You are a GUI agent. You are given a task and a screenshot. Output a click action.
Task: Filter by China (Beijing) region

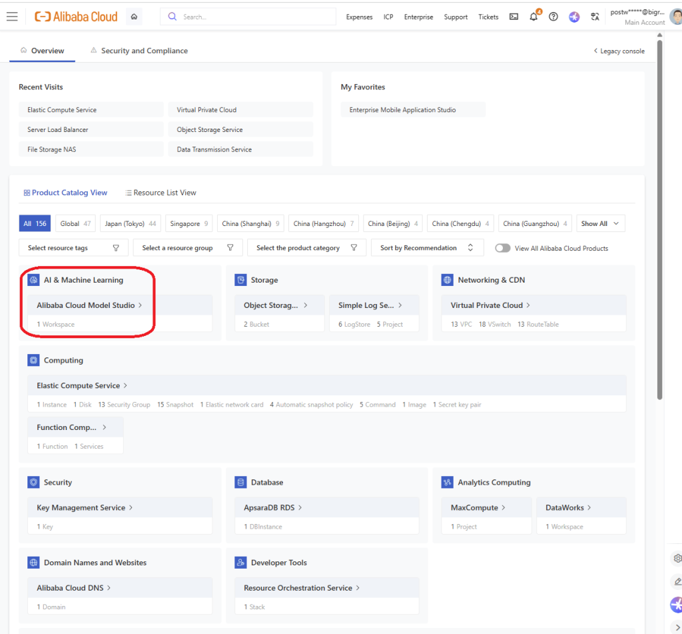coord(393,223)
